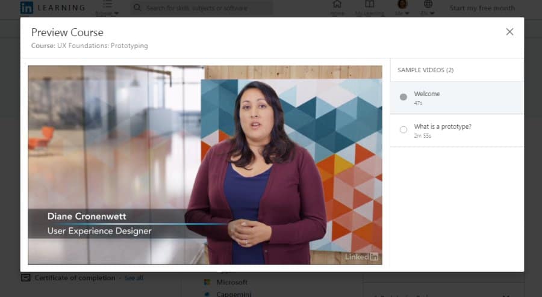Close the Preview Course dialog
The image size is (542, 297).
509,32
